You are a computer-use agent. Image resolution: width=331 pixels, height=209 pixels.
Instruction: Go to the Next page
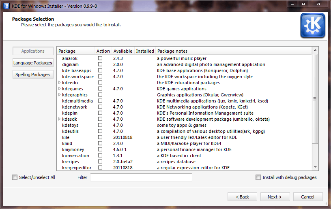[x=275, y=197]
